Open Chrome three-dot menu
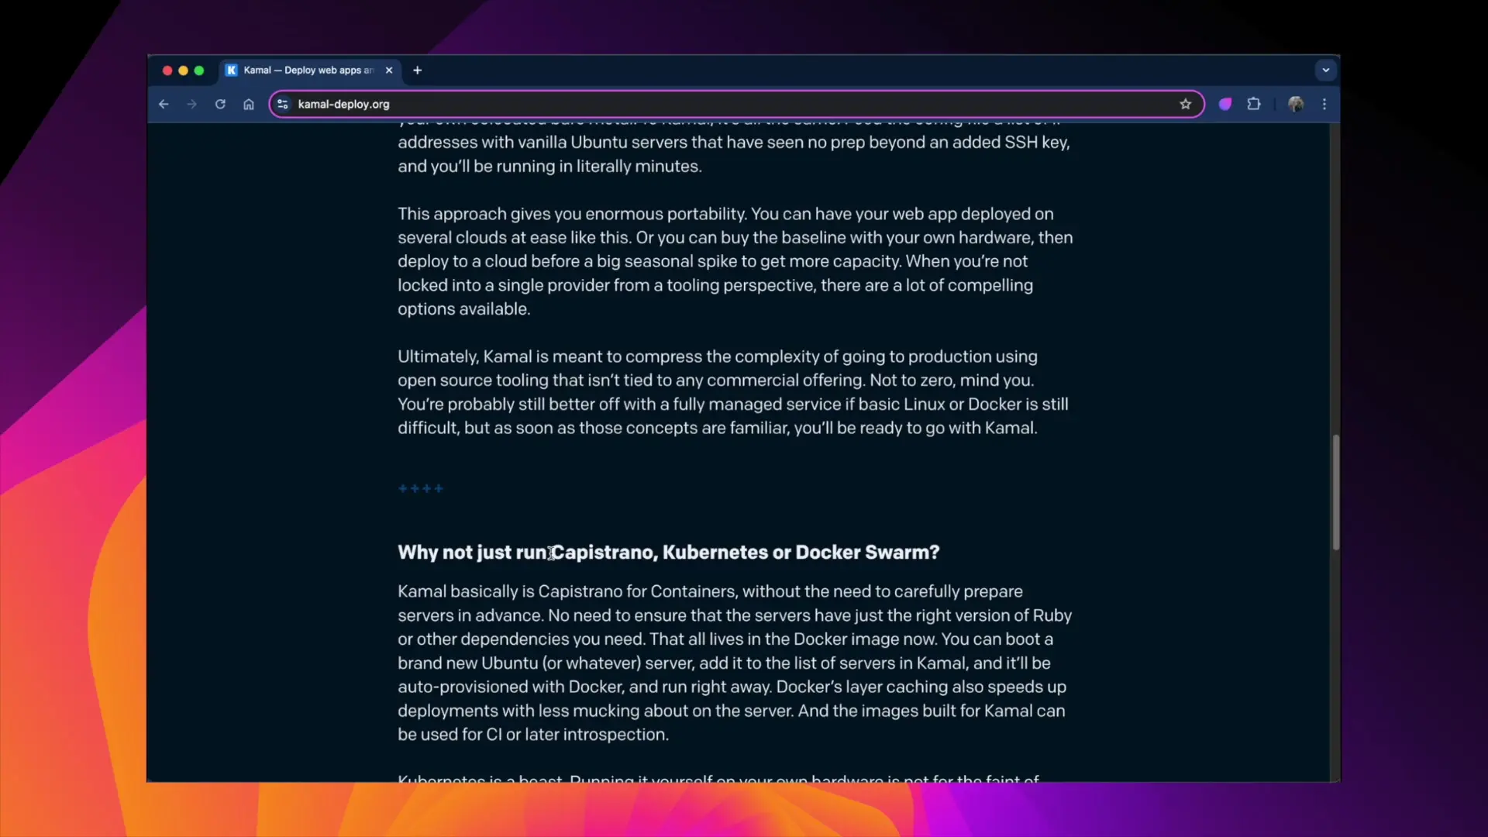 click(x=1324, y=104)
